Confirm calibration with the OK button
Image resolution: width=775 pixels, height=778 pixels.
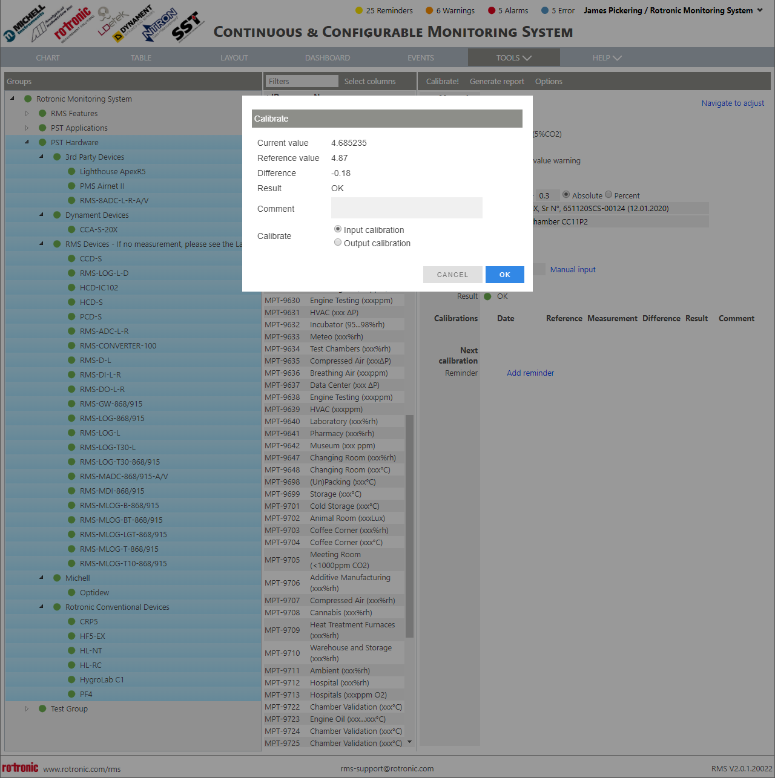coord(505,275)
